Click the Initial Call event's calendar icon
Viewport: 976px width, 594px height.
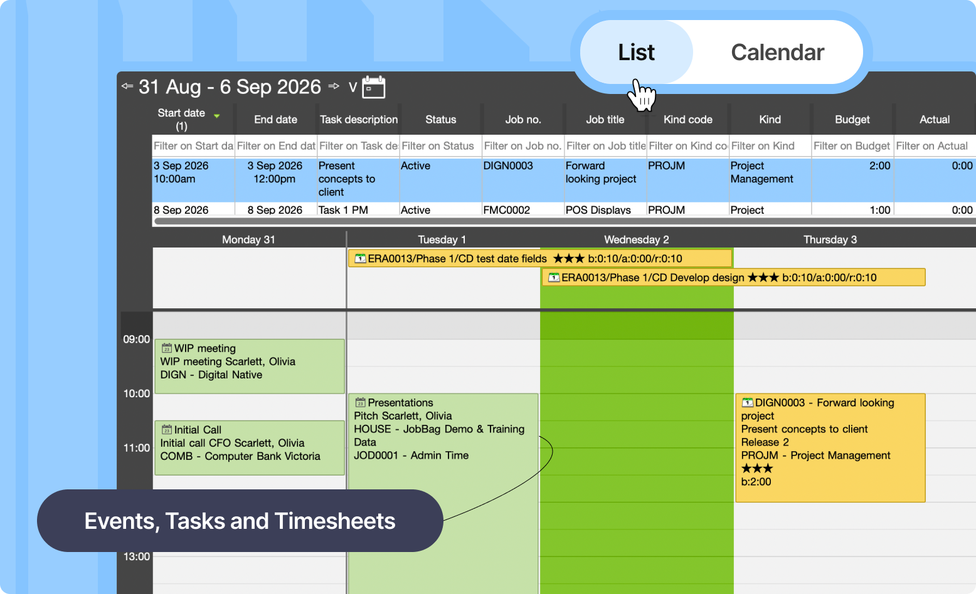click(167, 430)
